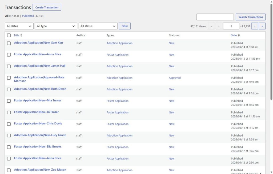Click New status in Jo Fraser row

pos(171,112)
